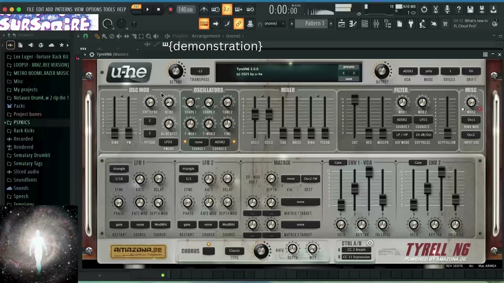Toggle the Chorus on/off button
The image size is (504, 283).
click(209, 251)
